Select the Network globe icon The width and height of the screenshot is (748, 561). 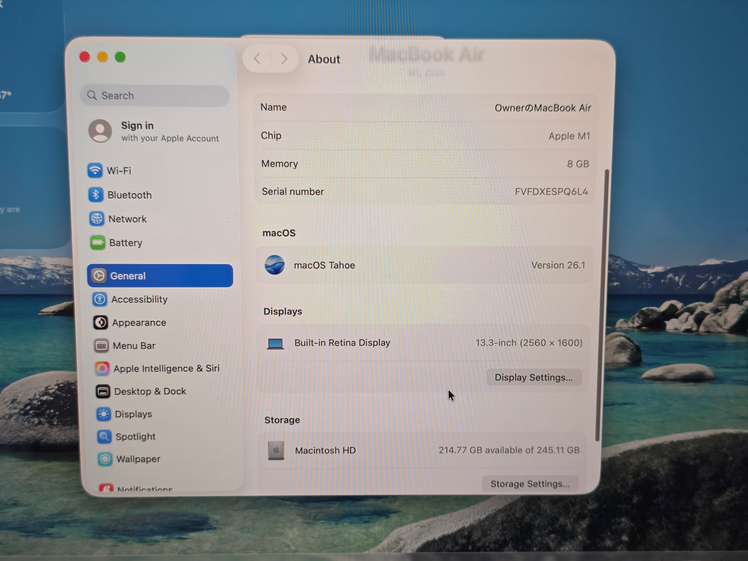coord(96,219)
